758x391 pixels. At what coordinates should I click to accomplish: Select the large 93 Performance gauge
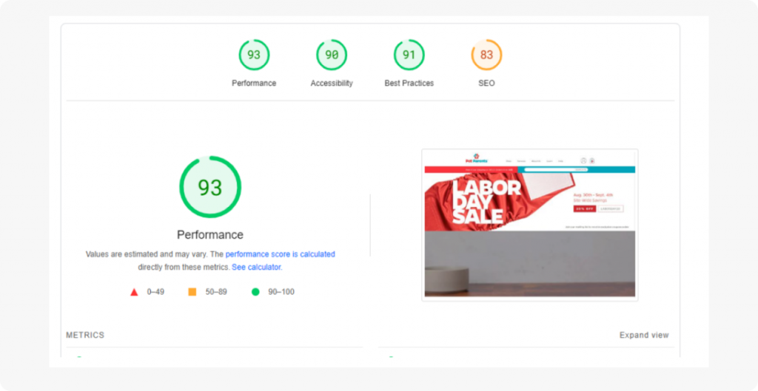pyautogui.click(x=210, y=187)
